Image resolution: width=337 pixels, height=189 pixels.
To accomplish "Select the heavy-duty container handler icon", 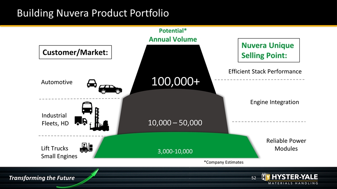I will coord(99,119).
